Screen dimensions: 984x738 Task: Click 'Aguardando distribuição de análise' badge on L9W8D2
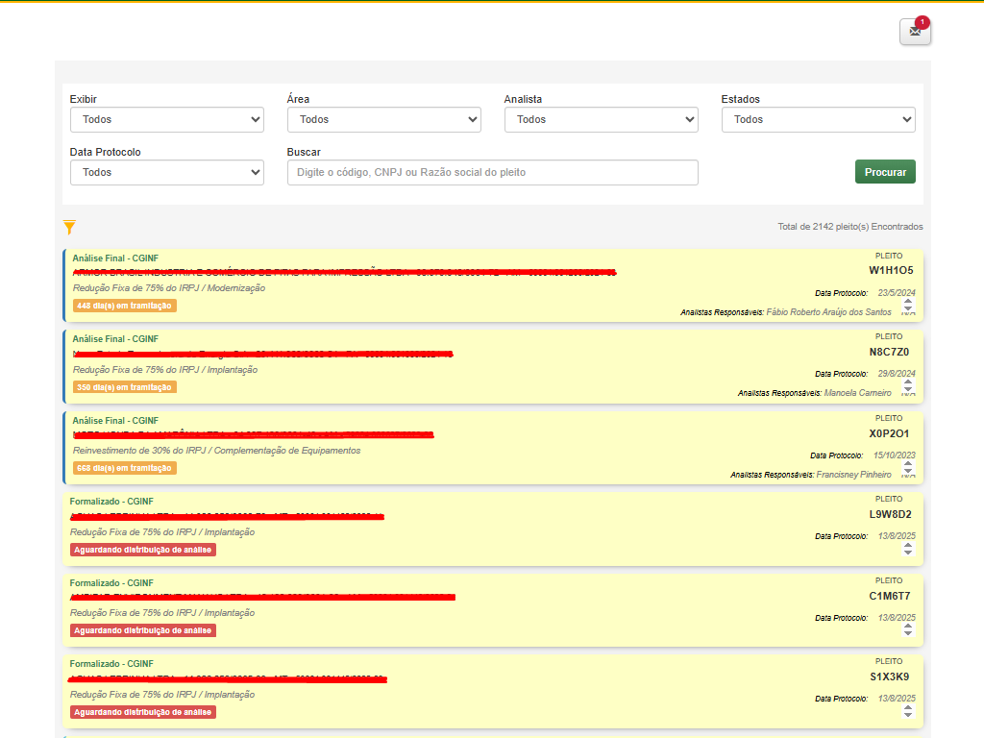click(143, 550)
